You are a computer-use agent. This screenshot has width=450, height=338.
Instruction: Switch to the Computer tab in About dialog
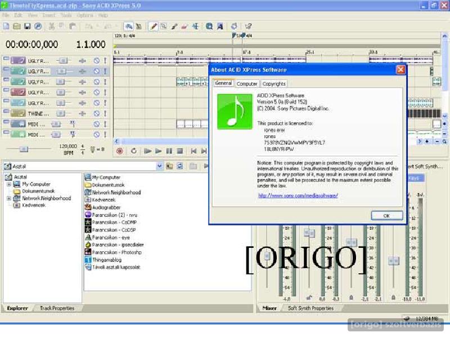(x=247, y=83)
